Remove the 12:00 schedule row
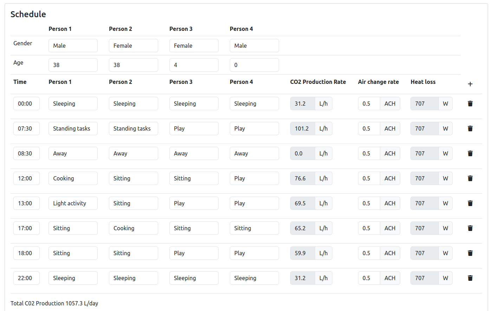The height and width of the screenshot is (311, 493). [x=470, y=178]
